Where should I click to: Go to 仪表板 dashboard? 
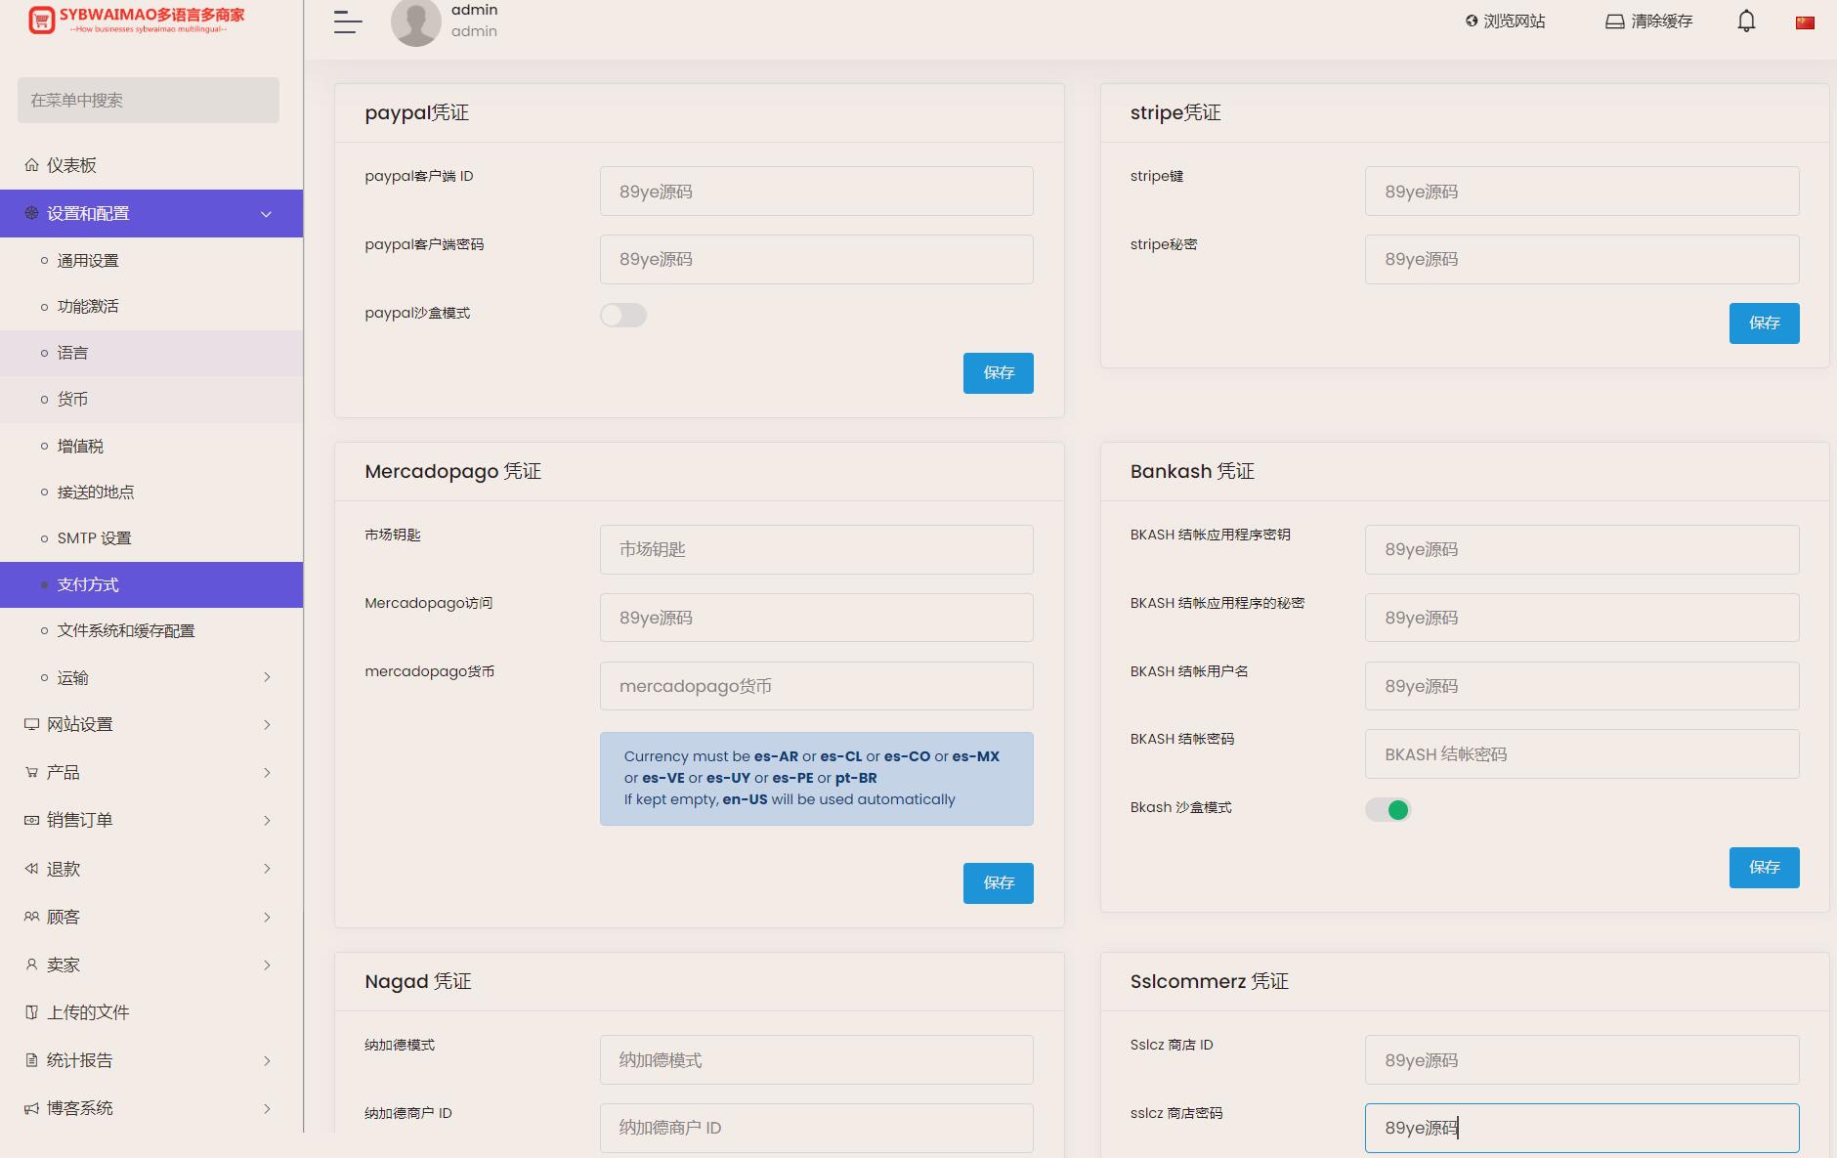151,165
